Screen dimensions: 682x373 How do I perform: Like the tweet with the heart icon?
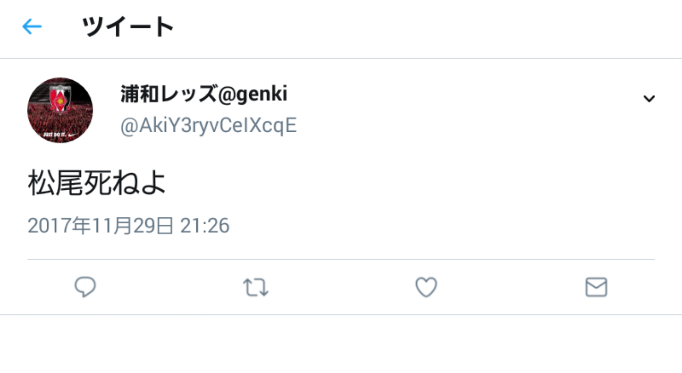tap(426, 287)
